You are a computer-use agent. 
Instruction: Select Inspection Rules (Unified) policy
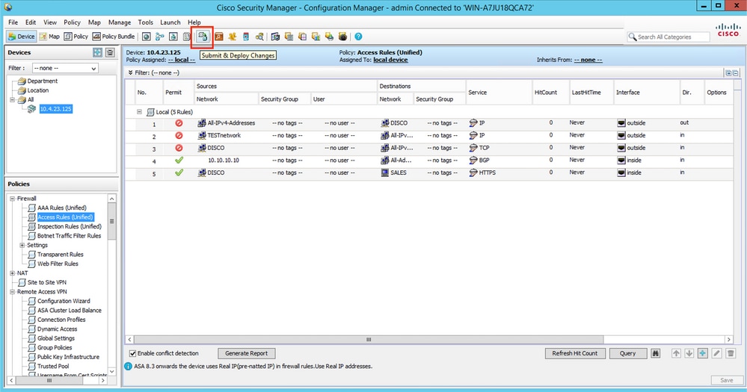70,226
